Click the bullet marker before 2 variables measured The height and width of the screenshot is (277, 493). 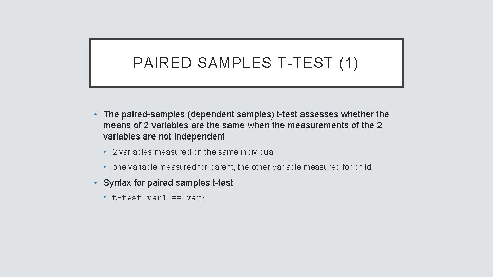coord(105,152)
